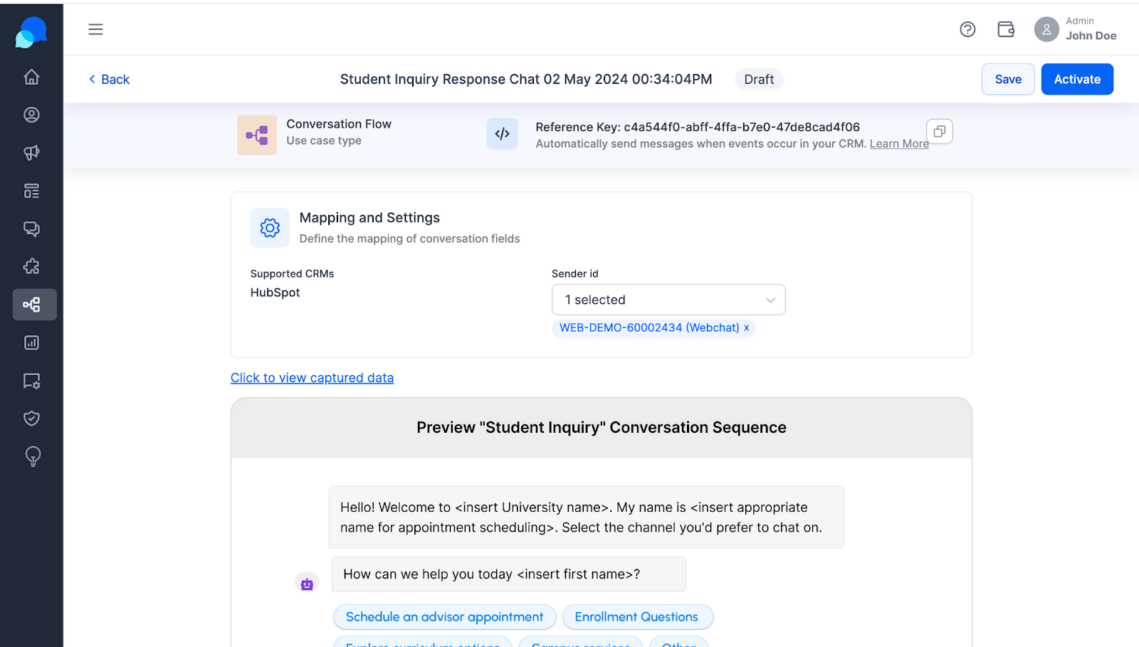Open the John Doe admin profile
1139x647 pixels.
[1076, 29]
